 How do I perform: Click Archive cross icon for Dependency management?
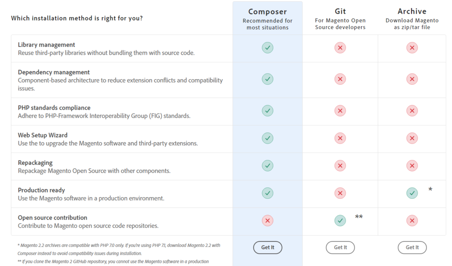(412, 79)
